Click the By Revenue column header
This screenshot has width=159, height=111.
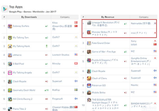click(x=108, y=17)
